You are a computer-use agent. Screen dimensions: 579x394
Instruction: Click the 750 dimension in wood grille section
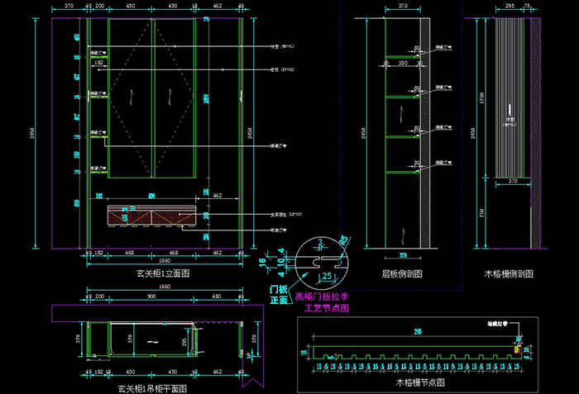pyautogui.click(x=482, y=212)
